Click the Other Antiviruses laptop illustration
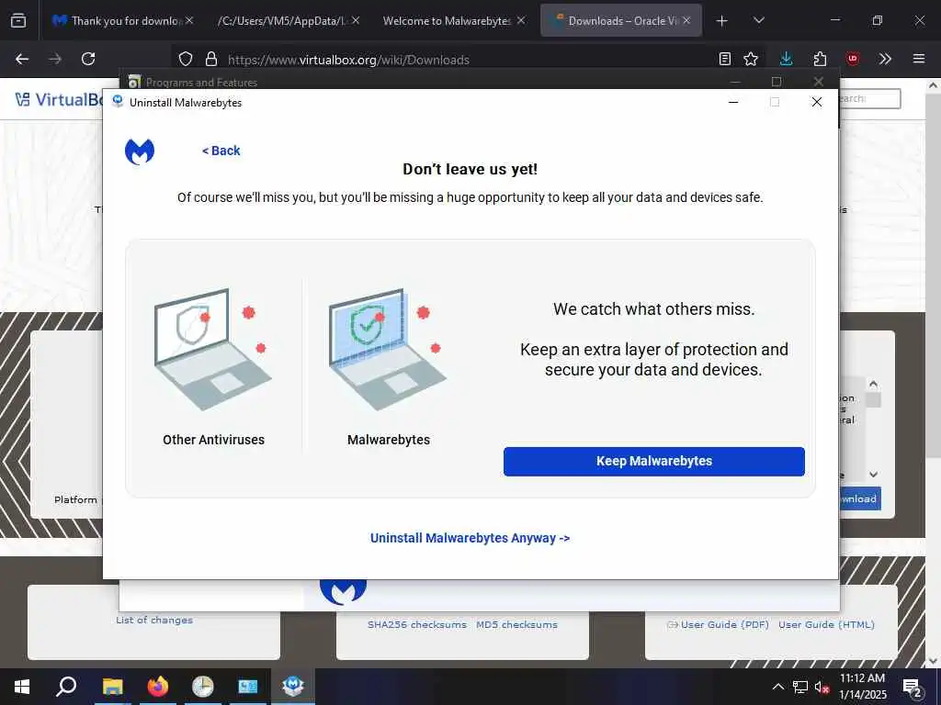Viewport: 941px width, 705px height. [212, 349]
